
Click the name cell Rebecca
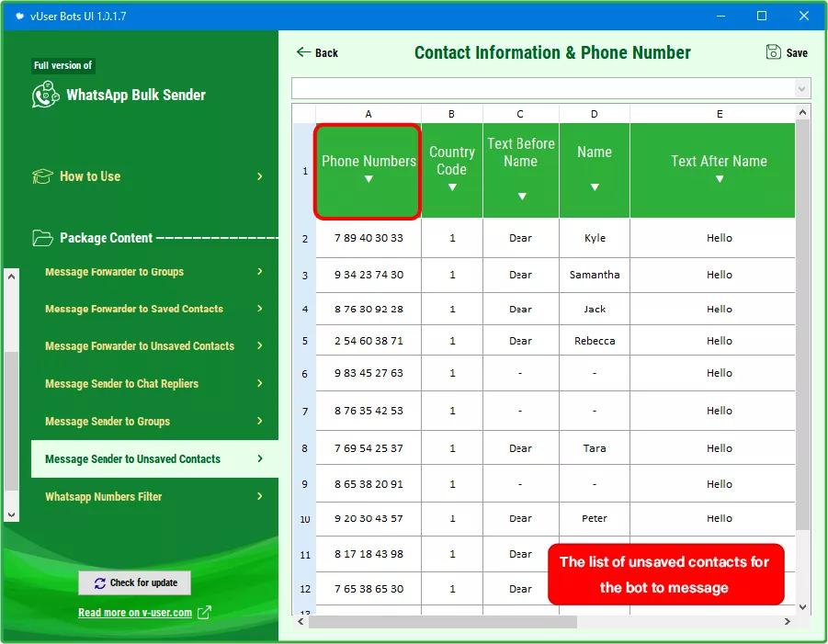pyautogui.click(x=595, y=341)
